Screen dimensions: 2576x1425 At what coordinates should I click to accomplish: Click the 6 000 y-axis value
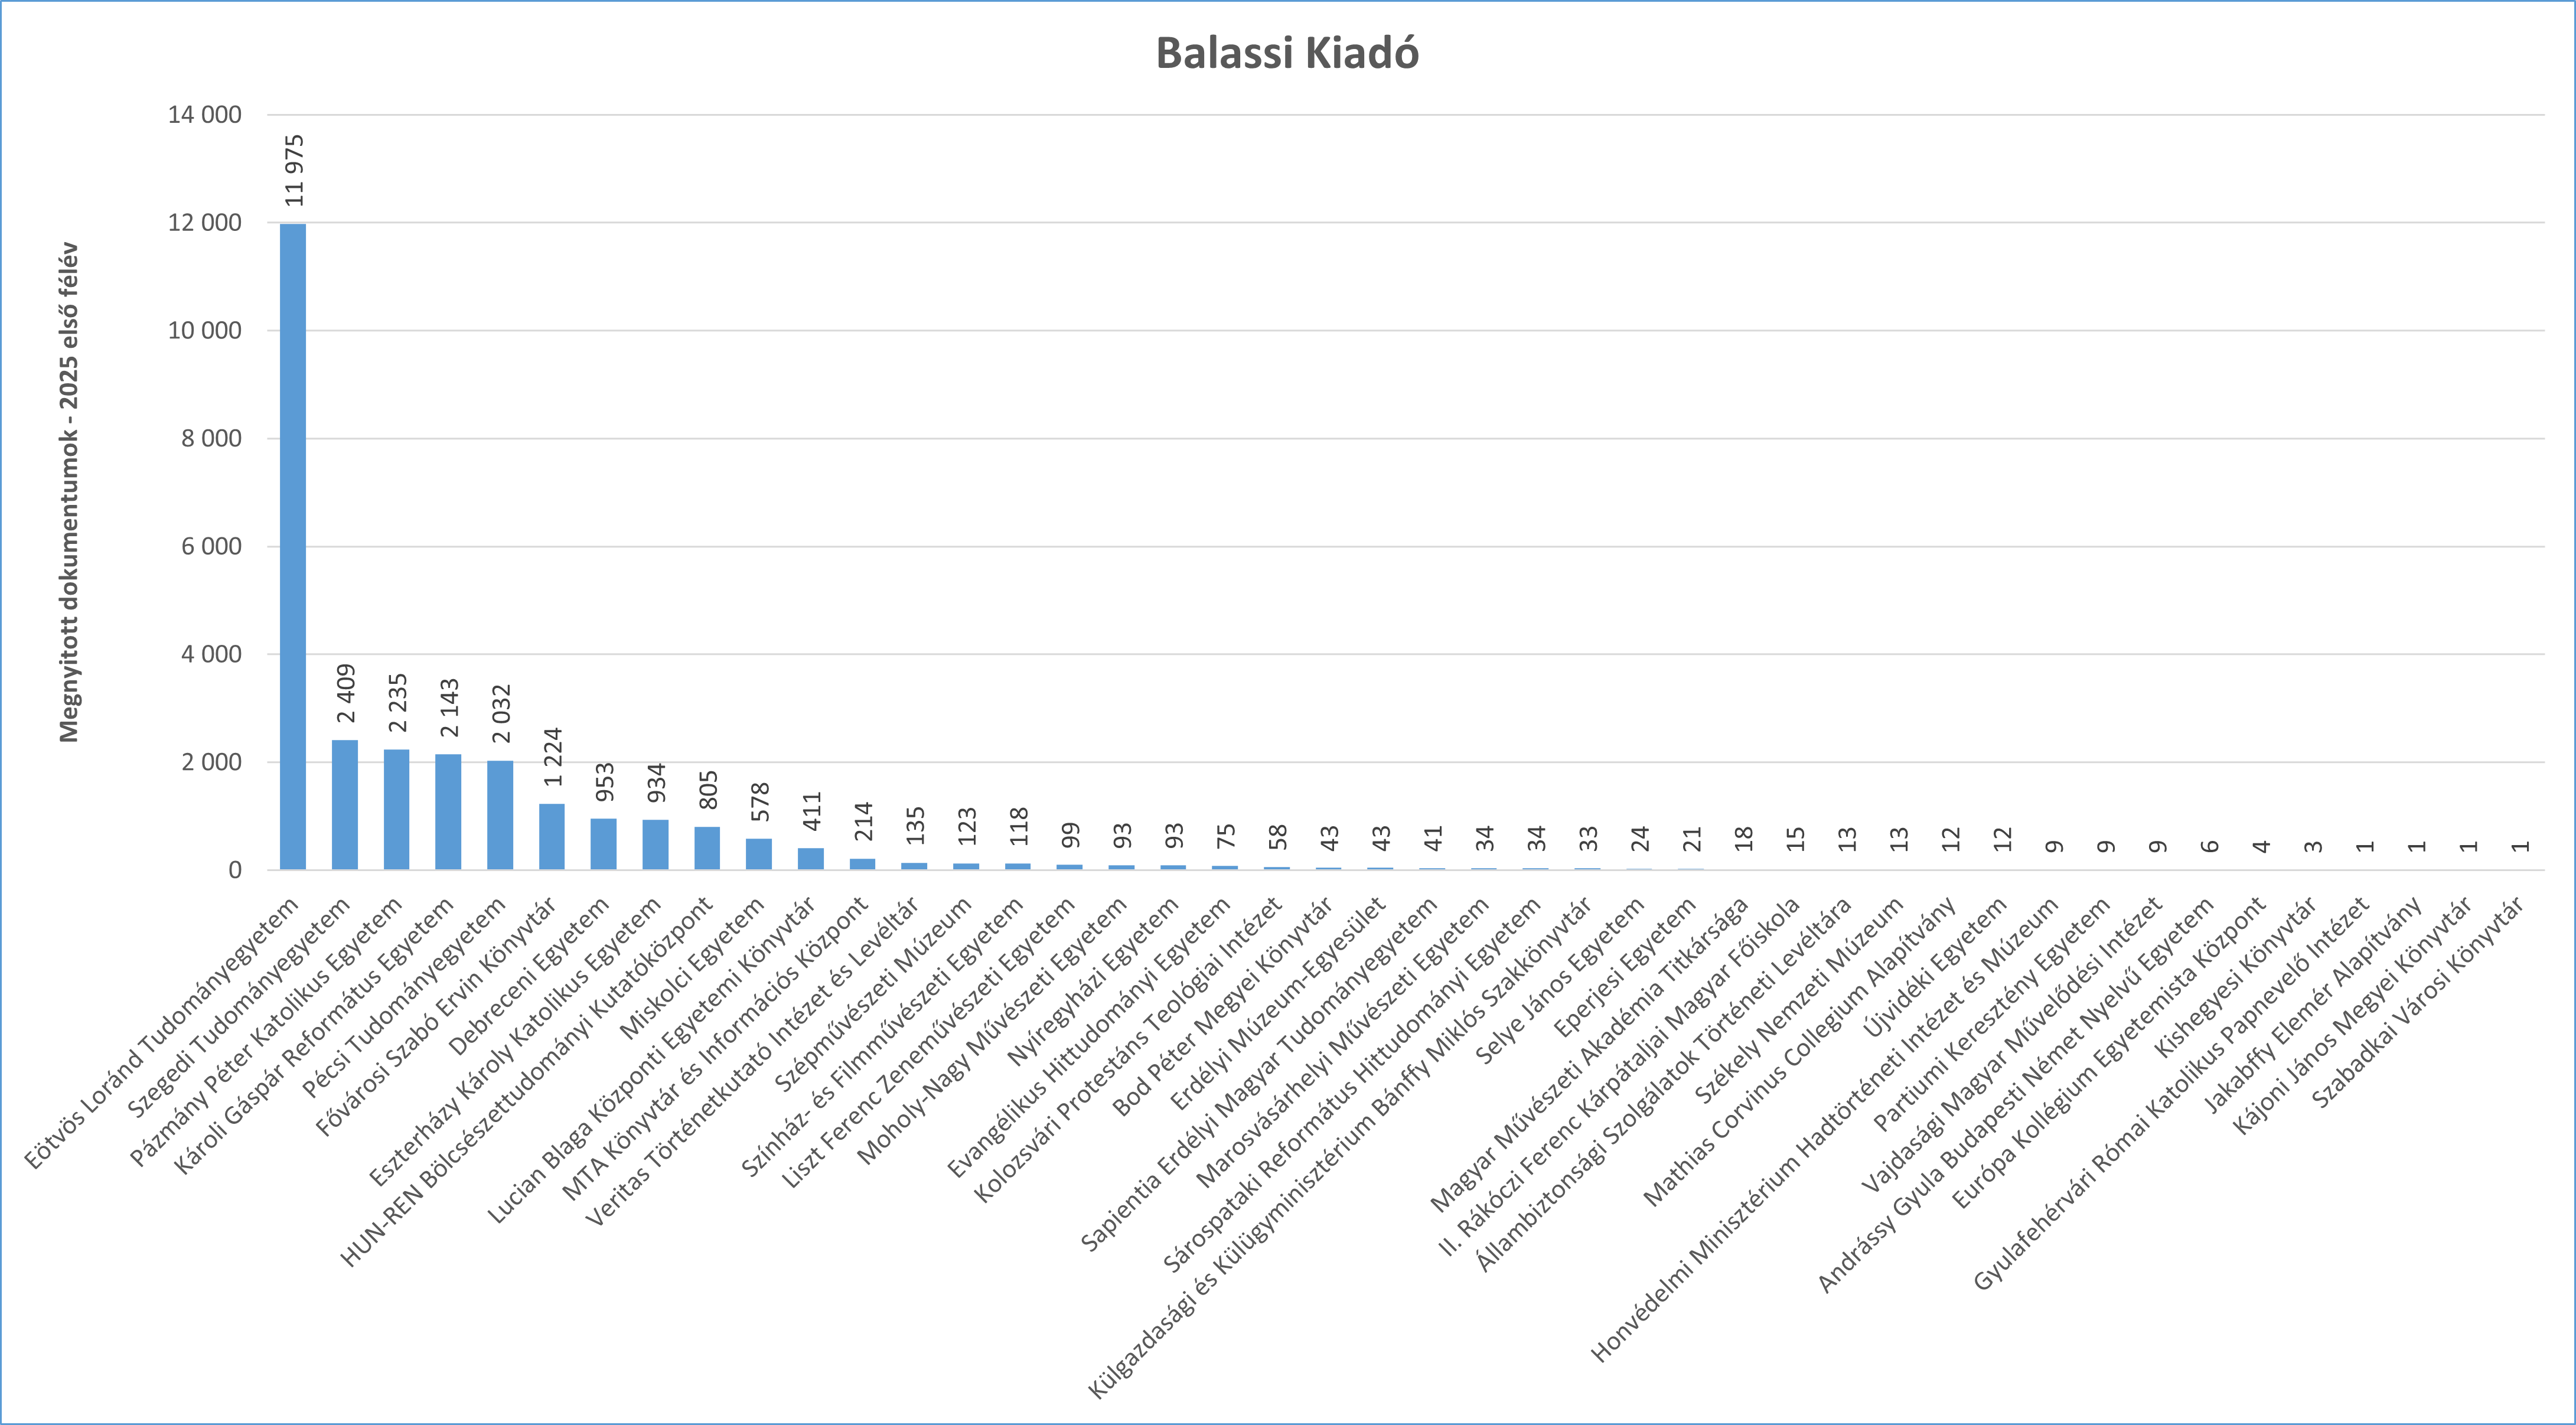[211, 546]
